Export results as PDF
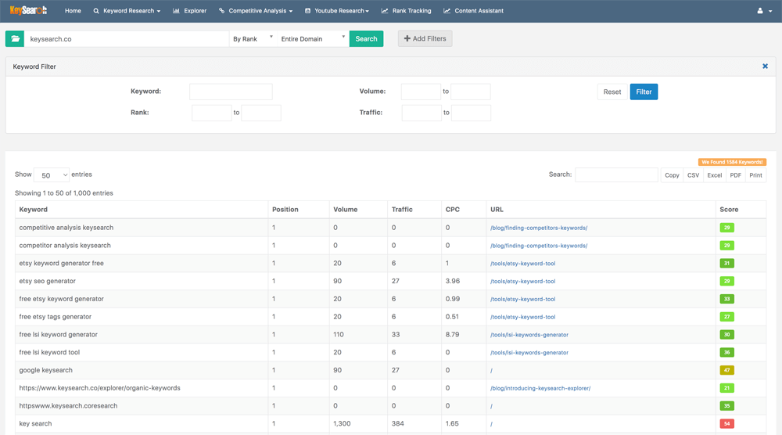Image resolution: width=782 pixels, height=435 pixels. 735,175
